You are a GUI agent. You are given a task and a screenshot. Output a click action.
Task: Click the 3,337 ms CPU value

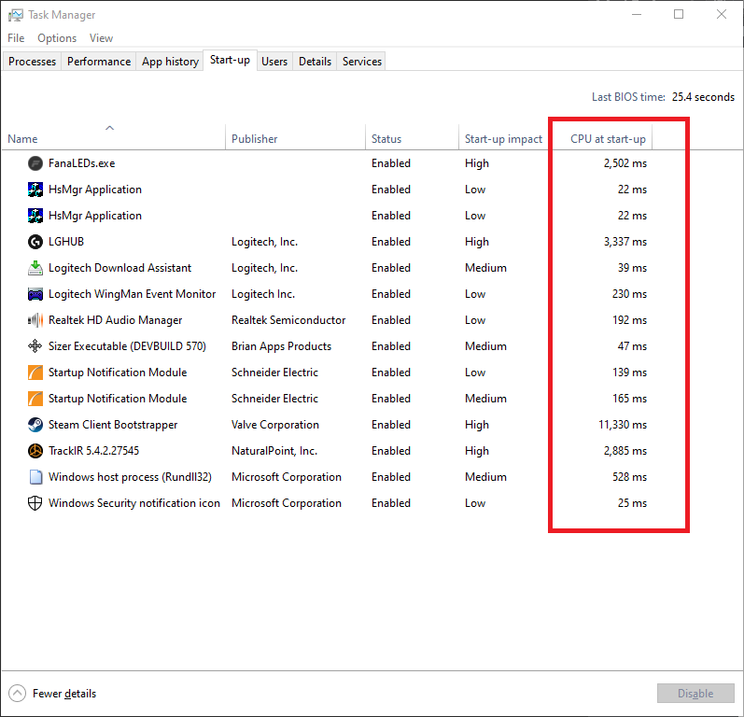625,242
